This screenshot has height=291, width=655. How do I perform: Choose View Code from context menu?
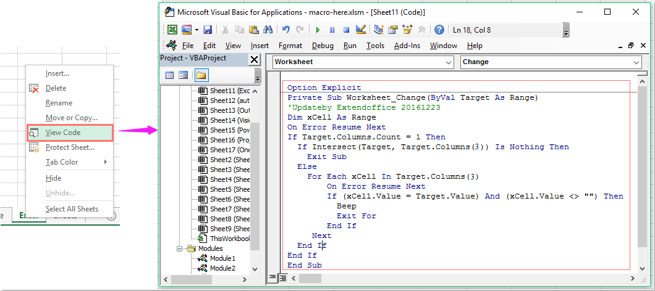click(x=63, y=133)
